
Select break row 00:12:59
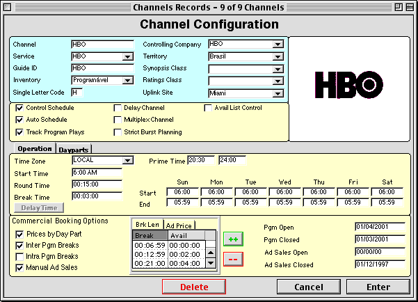(150, 255)
